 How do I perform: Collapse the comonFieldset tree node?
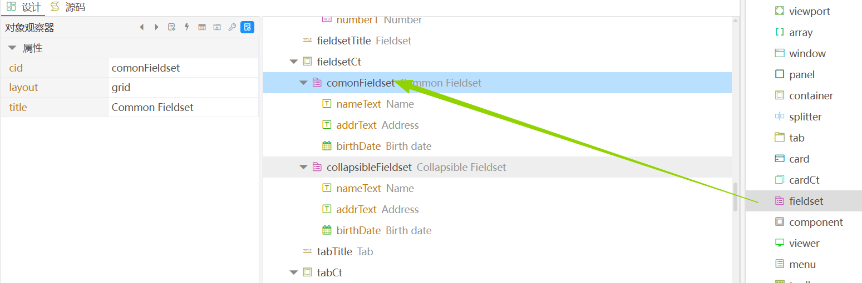coord(303,83)
